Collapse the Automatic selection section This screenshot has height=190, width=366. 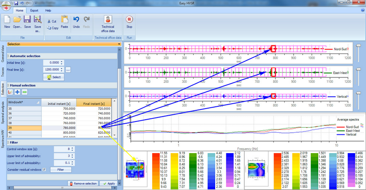[x=8, y=56]
